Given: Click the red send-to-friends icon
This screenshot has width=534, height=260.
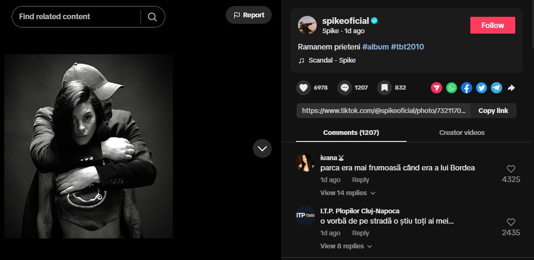Looking at the screenshot, I should pos(437,88).
